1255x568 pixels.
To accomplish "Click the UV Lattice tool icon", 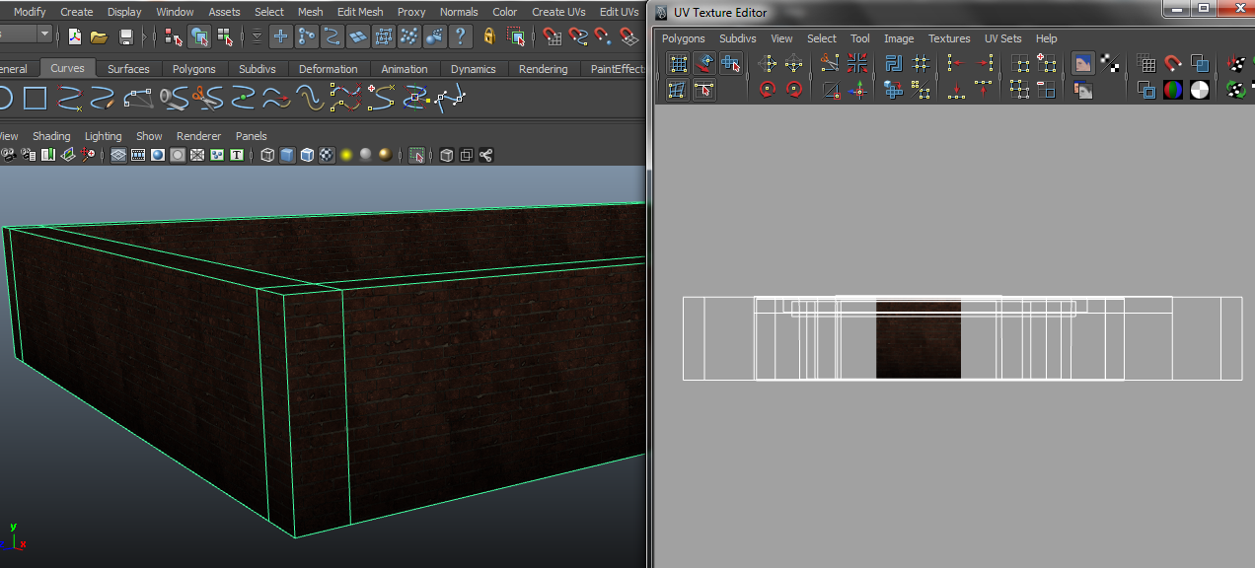I will pos(679,64).
